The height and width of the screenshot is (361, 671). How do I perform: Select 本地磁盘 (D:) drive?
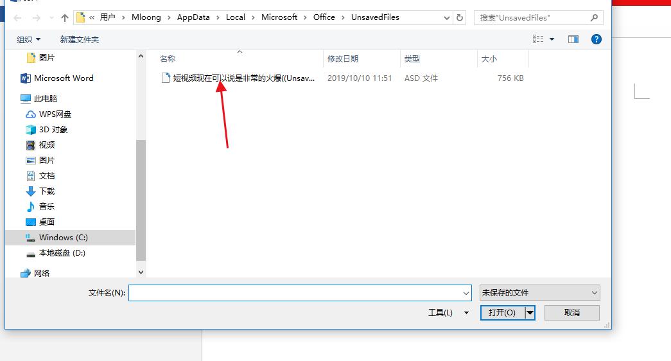(62, 252)
